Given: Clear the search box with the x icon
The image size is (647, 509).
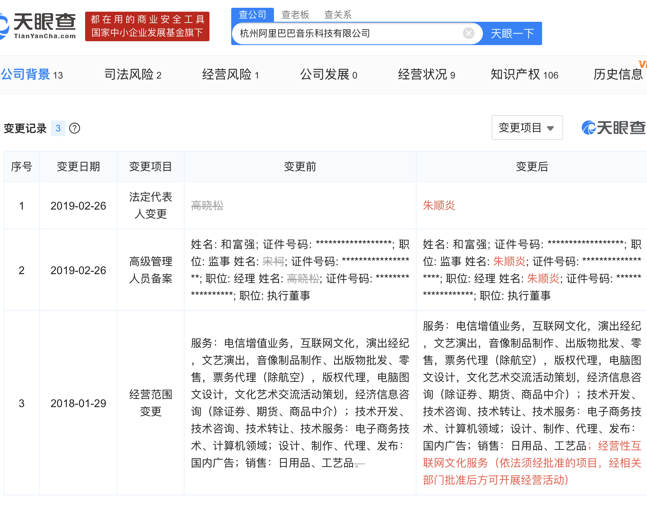Looking at the screenshot, I should (x=469, y=33).
